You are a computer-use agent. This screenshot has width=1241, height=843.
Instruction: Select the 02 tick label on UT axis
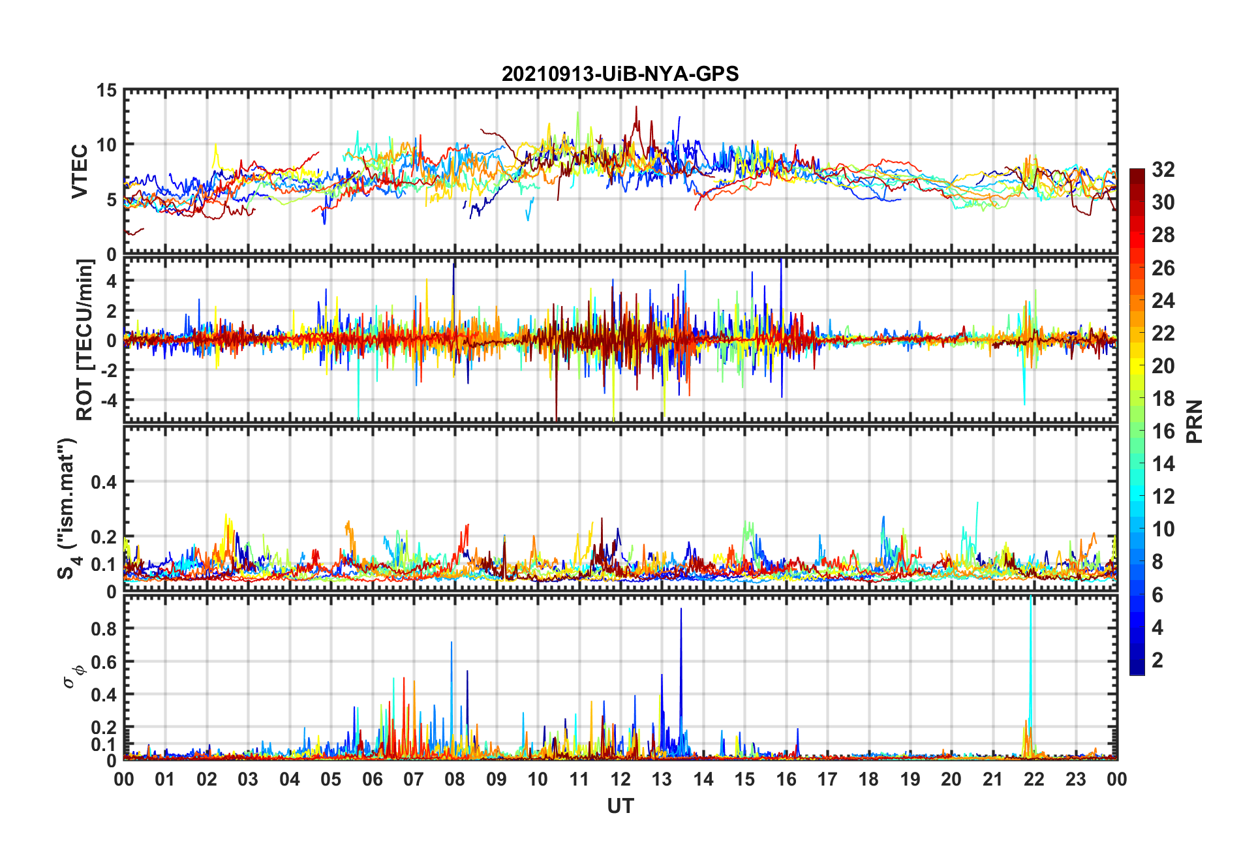tap(207, 779)
